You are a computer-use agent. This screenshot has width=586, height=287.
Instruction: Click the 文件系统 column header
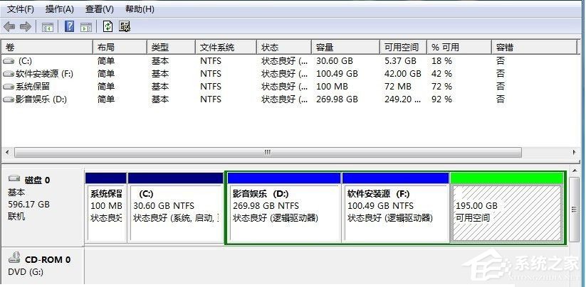tap(217, 48)
